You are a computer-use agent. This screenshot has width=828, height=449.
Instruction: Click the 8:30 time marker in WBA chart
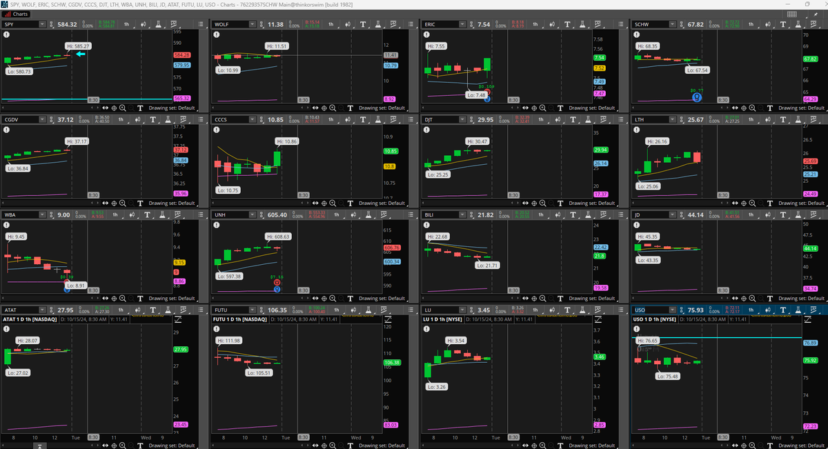(x=93, y=290)
